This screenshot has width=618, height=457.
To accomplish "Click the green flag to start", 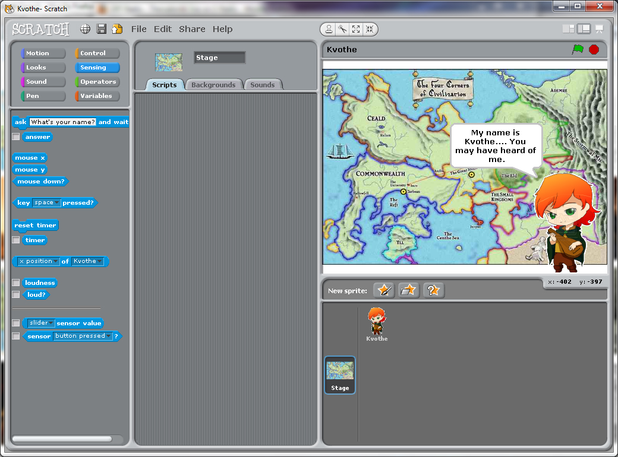I will 578,49.
